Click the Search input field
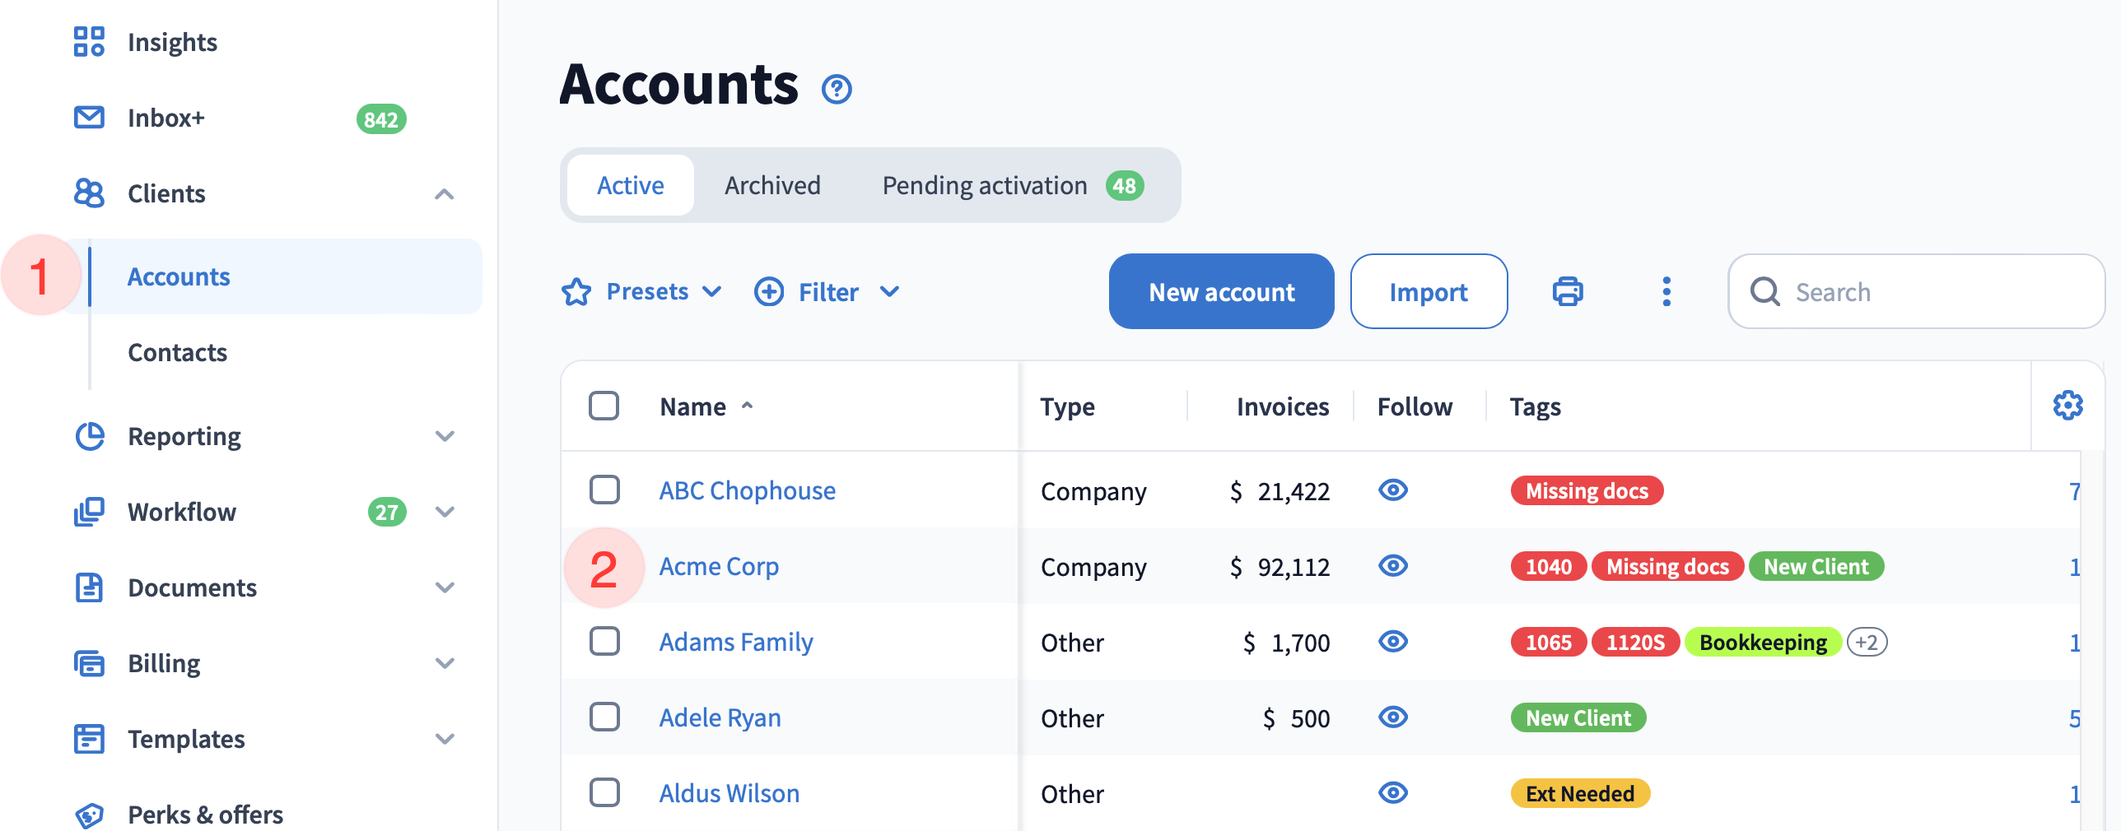This screenshot has width=2121, height=831. (1927, 291)
